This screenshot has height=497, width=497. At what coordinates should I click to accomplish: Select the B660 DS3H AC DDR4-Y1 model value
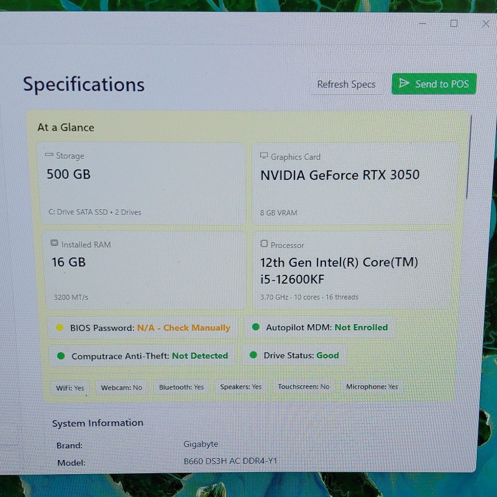(230, 461)
